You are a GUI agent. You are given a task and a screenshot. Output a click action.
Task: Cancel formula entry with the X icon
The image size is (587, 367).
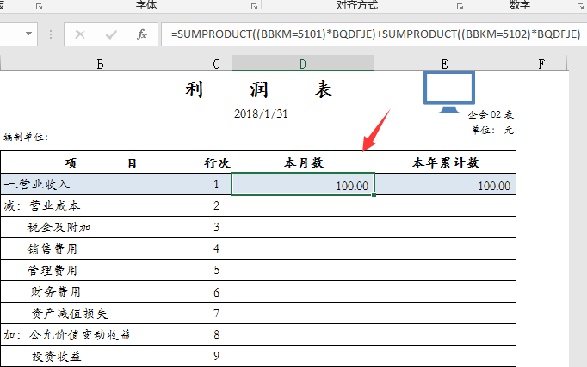[80, 34]
